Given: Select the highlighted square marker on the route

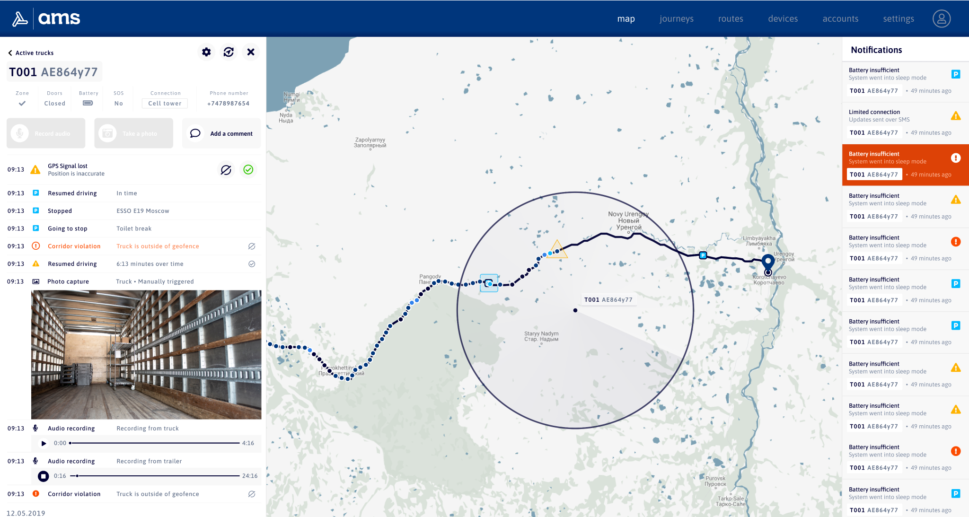Looking at the screenshot, I should [489, 283].
